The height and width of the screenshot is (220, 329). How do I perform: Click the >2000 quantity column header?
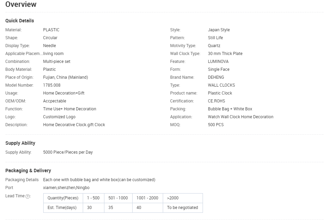tap(173, 198)
